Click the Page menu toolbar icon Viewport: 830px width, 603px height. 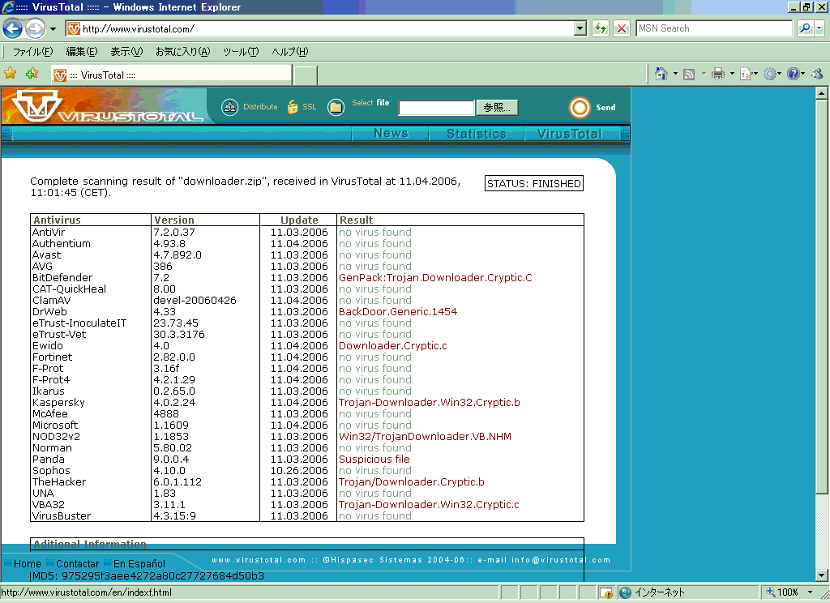coord(748,74)
